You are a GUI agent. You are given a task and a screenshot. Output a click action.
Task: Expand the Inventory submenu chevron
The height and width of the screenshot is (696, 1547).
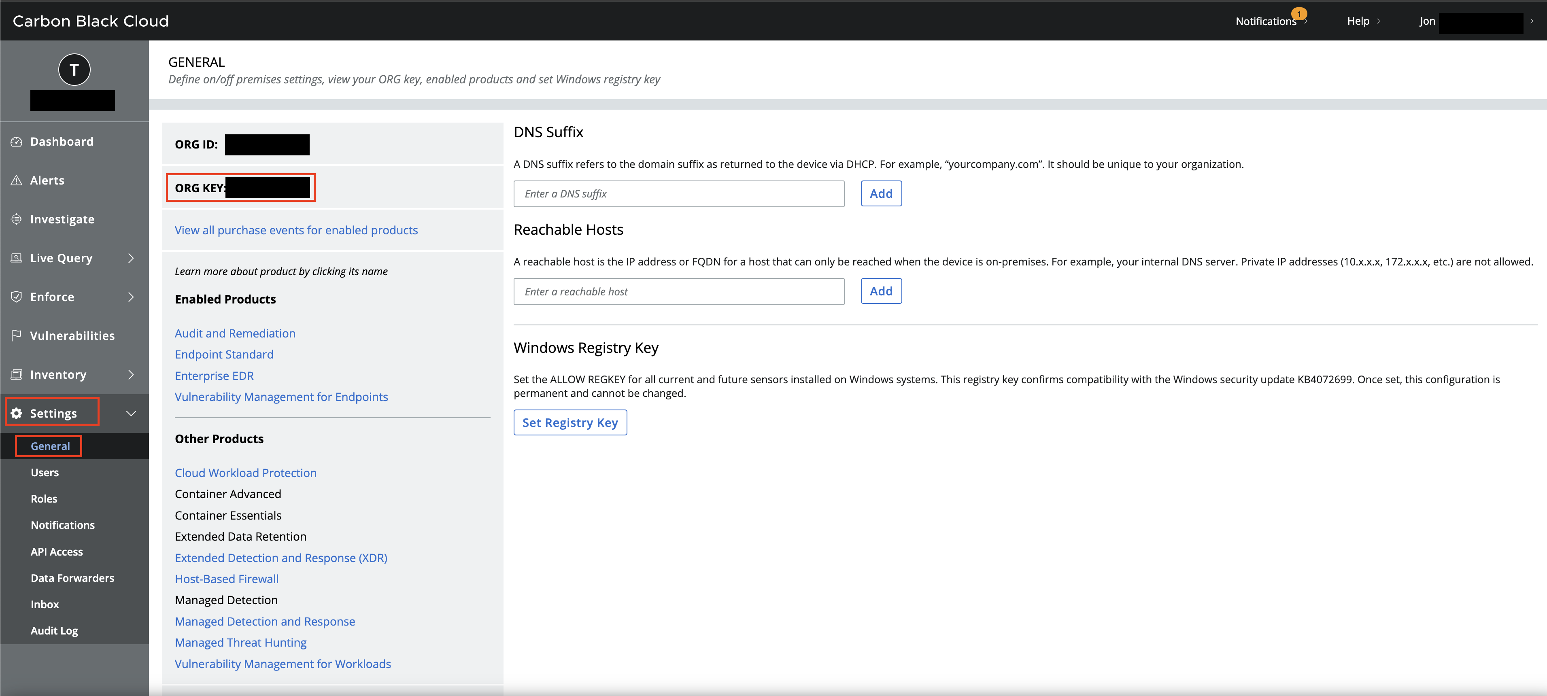[131, 374]
